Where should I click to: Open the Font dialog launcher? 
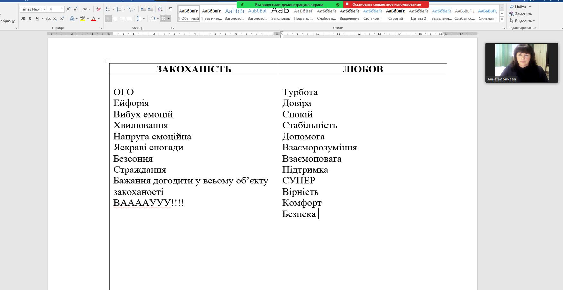coord(101,28)
